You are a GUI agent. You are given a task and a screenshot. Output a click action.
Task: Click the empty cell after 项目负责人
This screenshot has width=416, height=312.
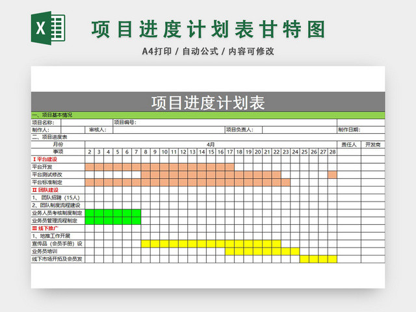(300, 130)
